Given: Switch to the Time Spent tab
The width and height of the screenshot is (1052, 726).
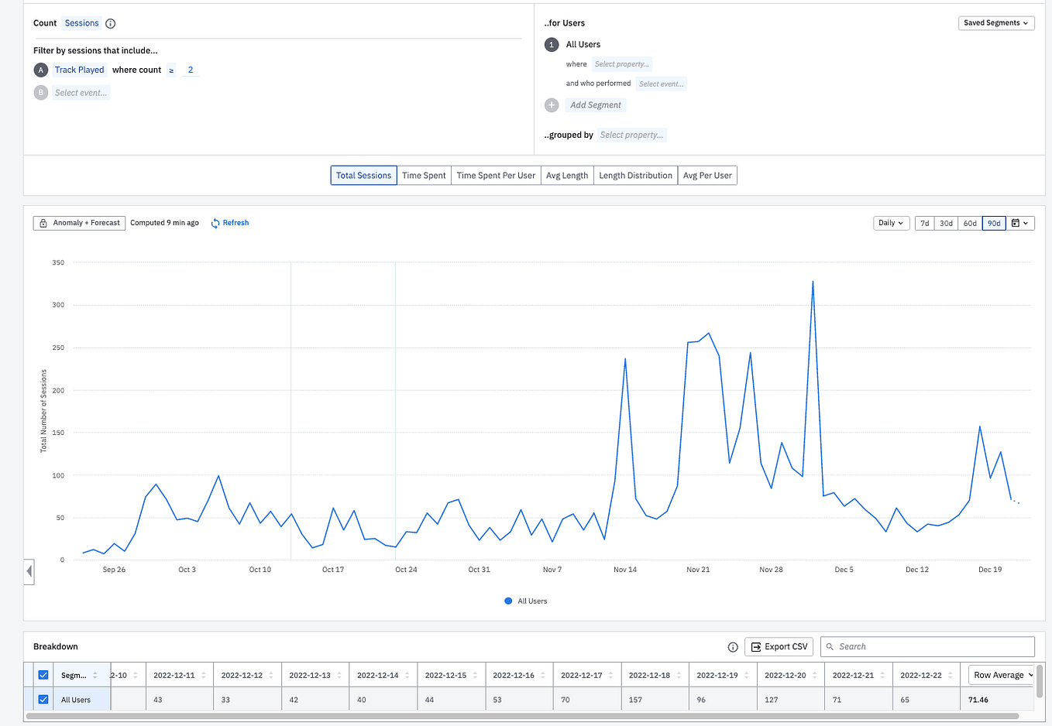Looking at the screenshot, I should [424, 176].
